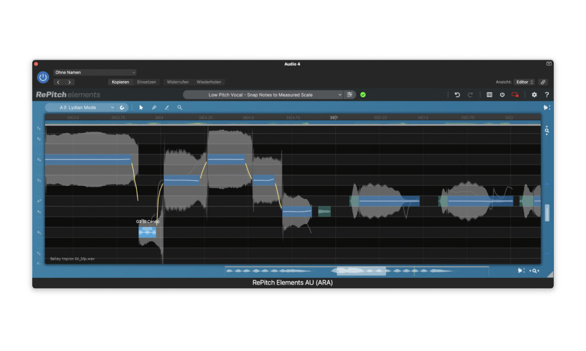Click the scale detect refresh icon
Screen dimensions: 586x351
coord(122,107)
